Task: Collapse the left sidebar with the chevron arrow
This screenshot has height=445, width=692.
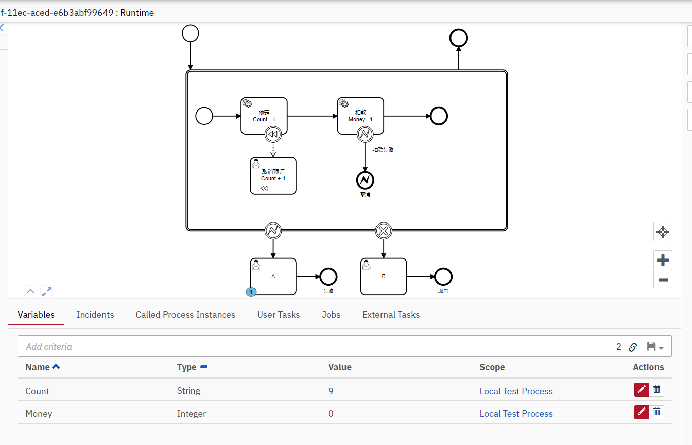Action: coord(3,28)
